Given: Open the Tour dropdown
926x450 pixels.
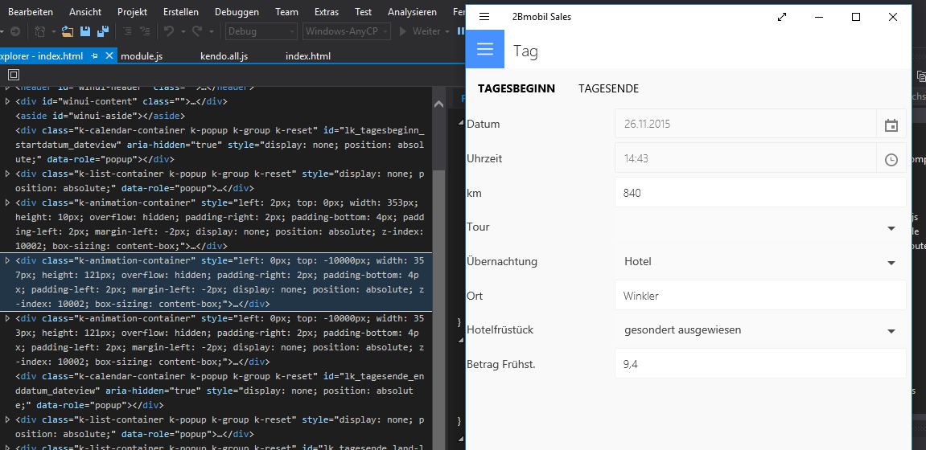Looking at the screenshot, I should click(x=760, y=227).
